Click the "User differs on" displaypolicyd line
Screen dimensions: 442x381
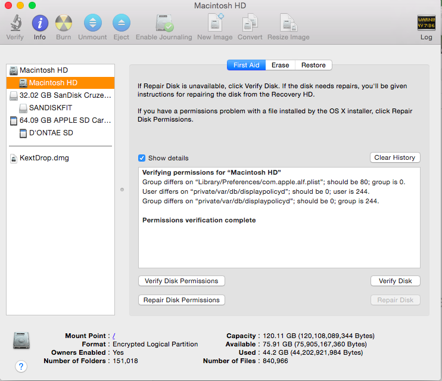256,191
